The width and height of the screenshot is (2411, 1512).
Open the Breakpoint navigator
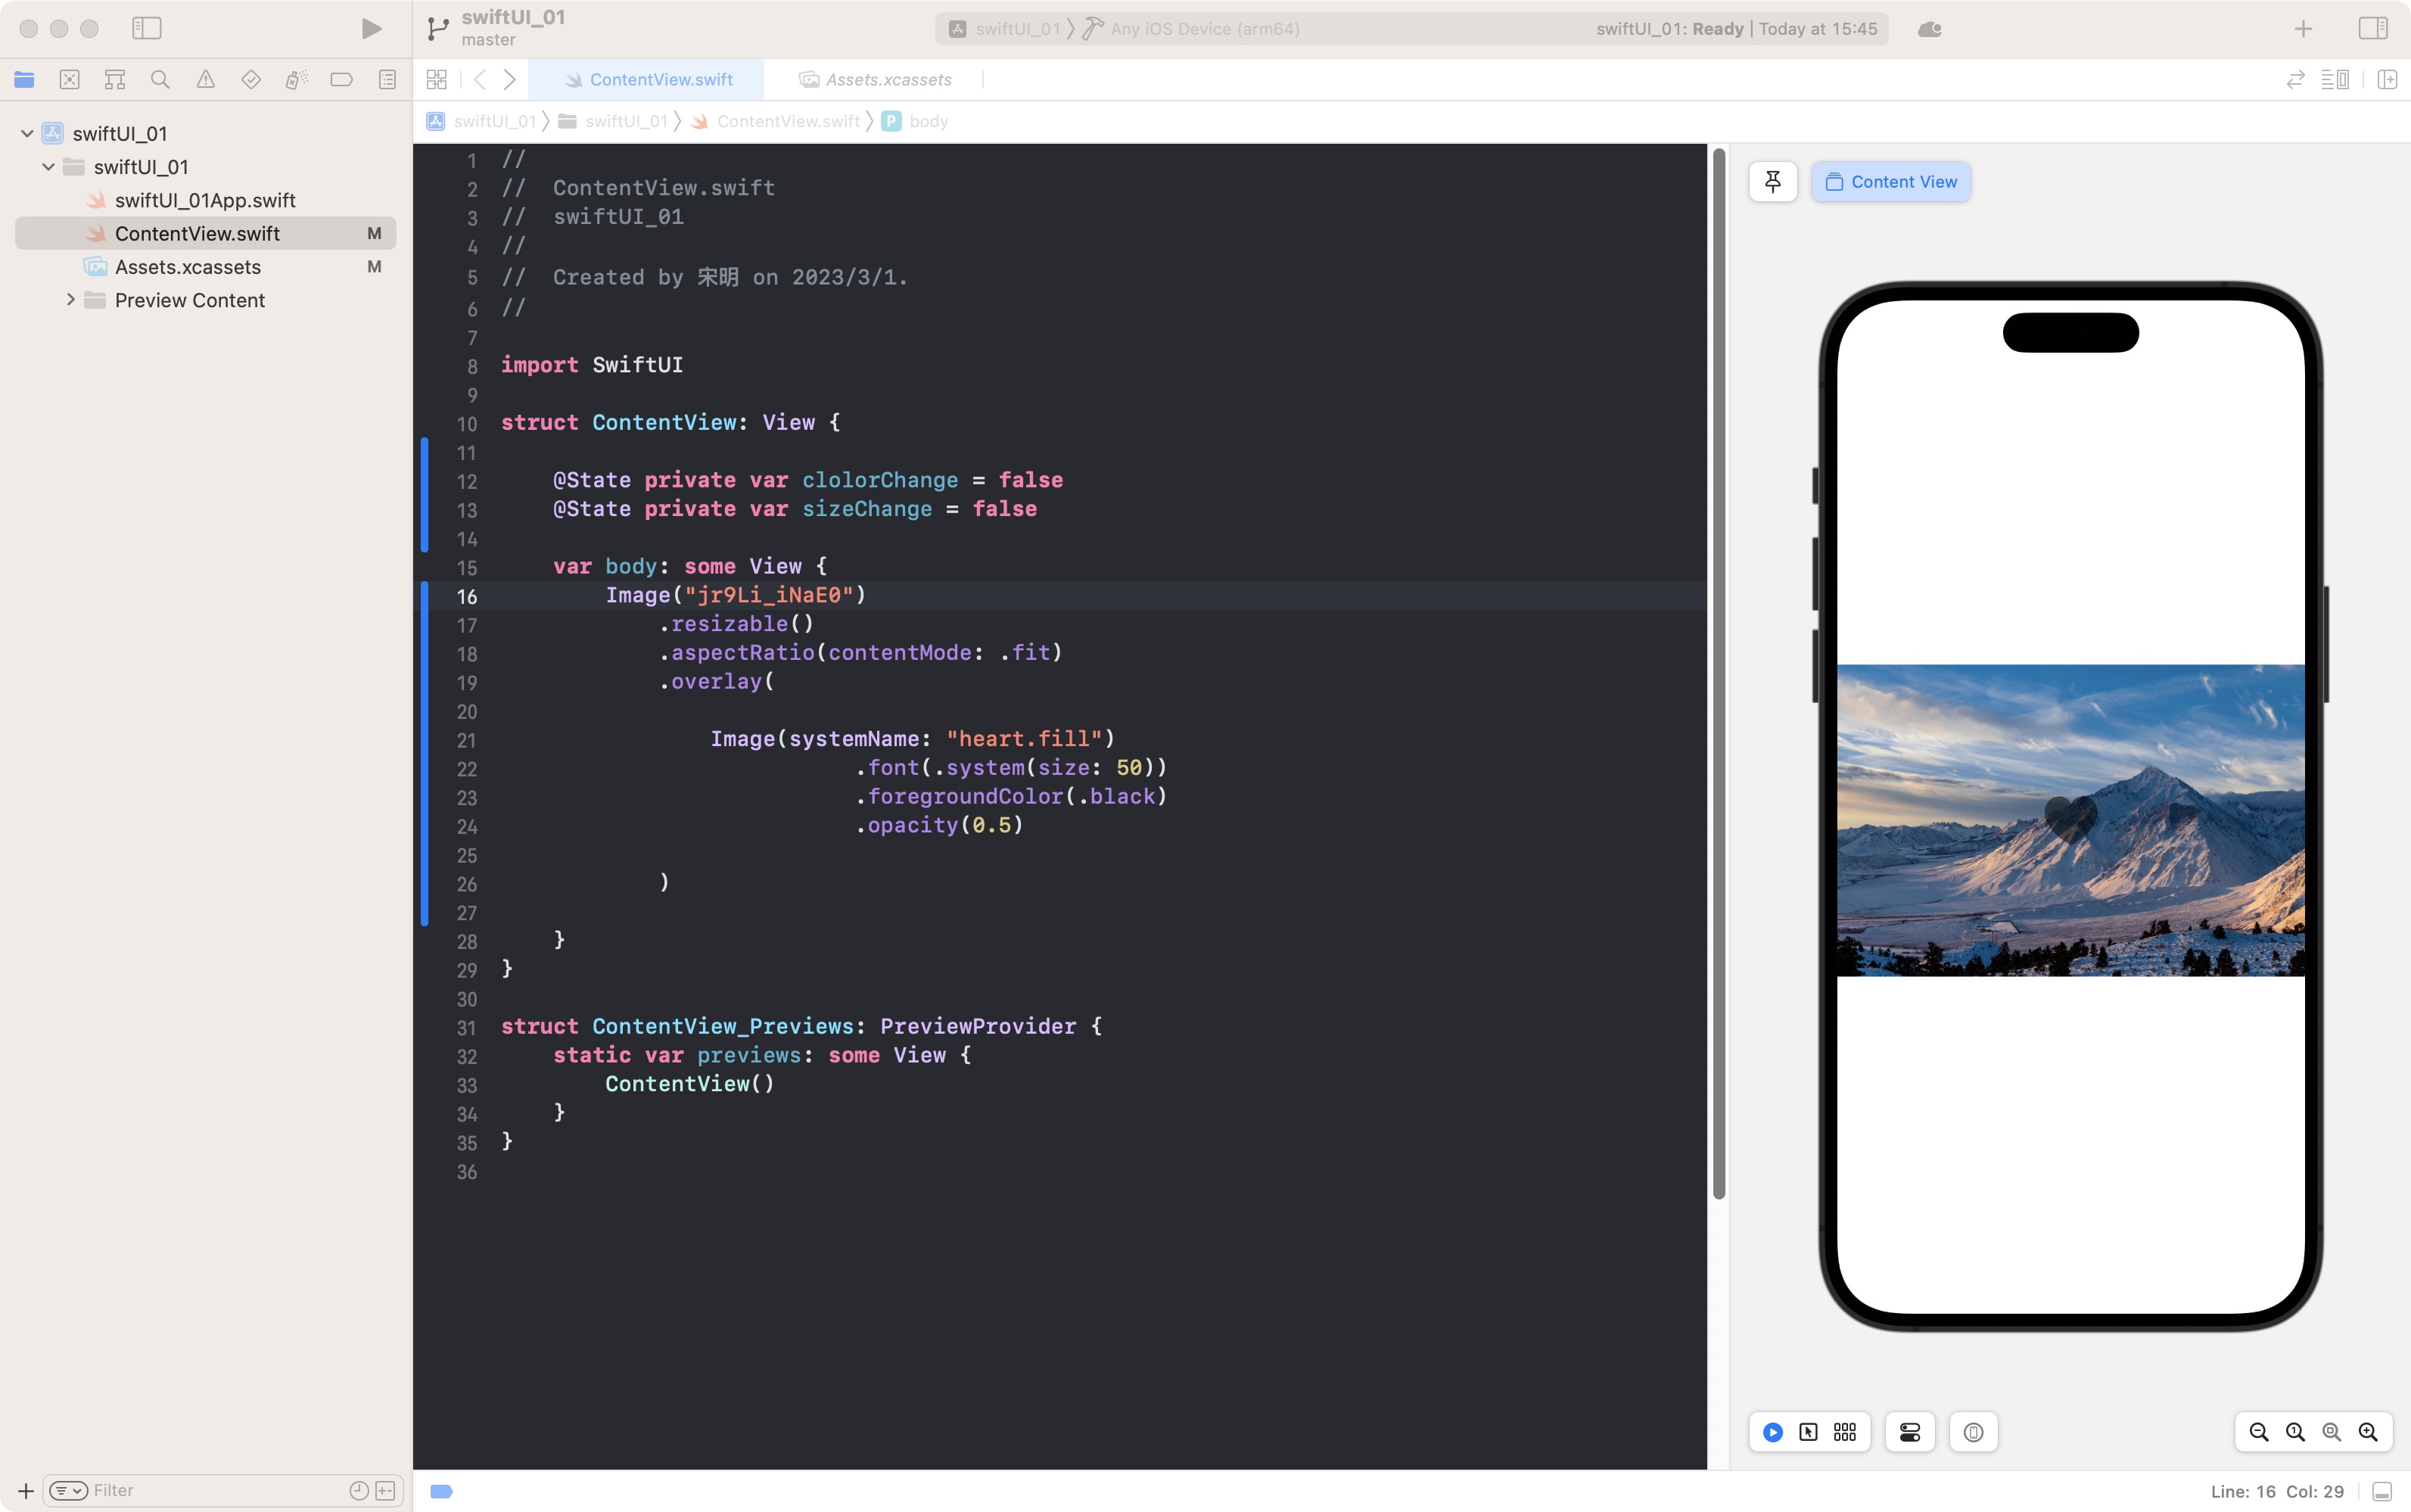pos(341,79)
